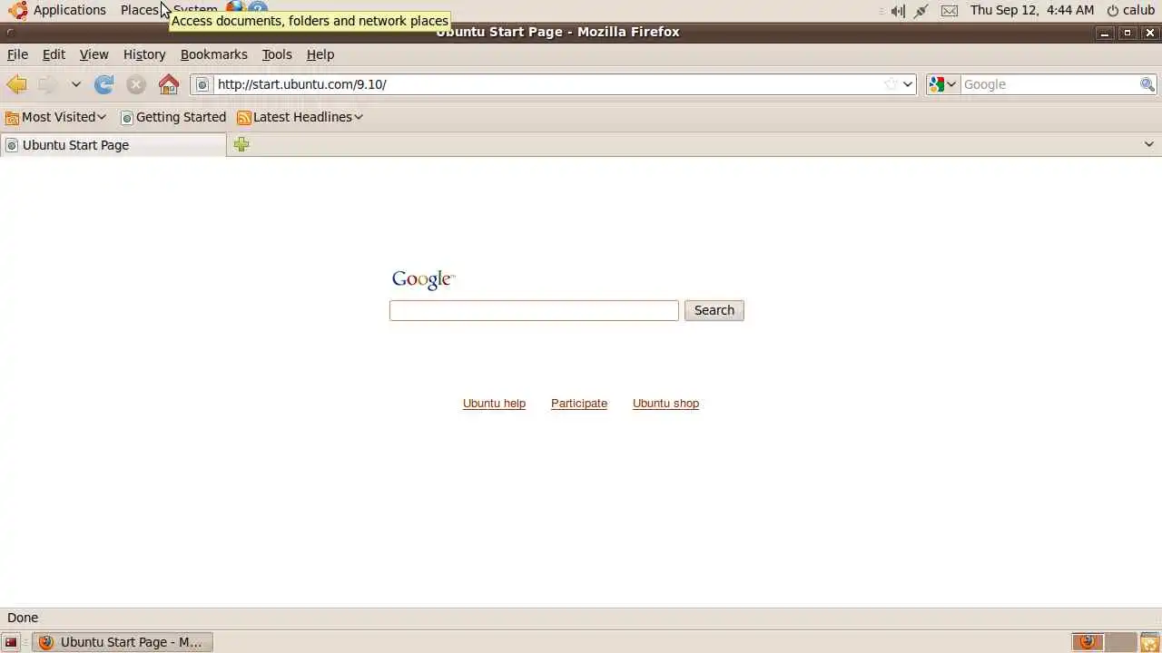Open the Trash icon in bottom panel
This screenshot has height=653, width=1162.
coord(1149,642)
